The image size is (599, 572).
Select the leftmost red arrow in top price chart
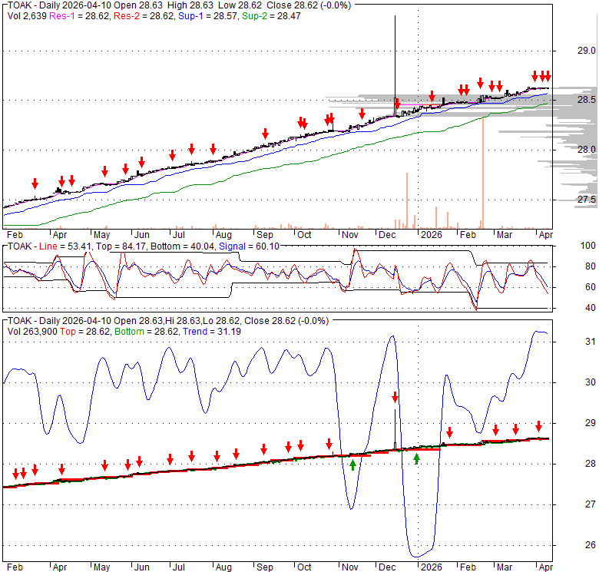click(x=35, y=183)
